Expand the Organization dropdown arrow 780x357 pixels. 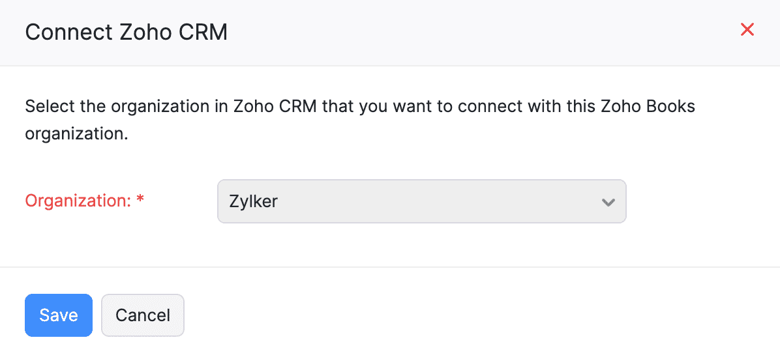[x=608, y=202]
